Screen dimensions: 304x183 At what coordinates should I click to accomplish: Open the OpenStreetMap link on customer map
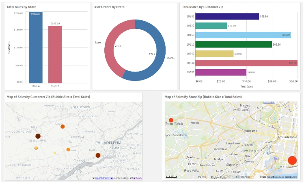104,178
